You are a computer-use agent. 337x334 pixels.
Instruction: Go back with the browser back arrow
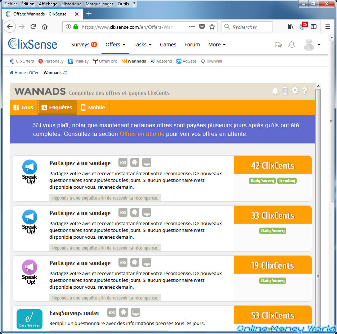(10, 27)
